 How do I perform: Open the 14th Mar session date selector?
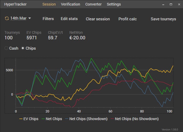[x=18, y=18]
